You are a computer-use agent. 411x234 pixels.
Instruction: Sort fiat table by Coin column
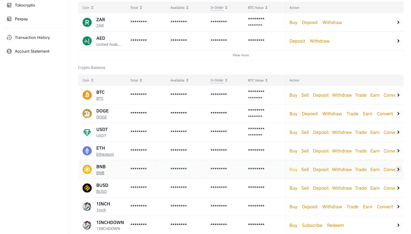(x=92, y=8)
